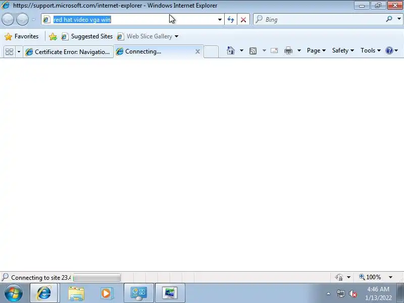The width and height of the screenshot is (404, 303).
Task: Click the Home page icon
Action: [231, 50]
